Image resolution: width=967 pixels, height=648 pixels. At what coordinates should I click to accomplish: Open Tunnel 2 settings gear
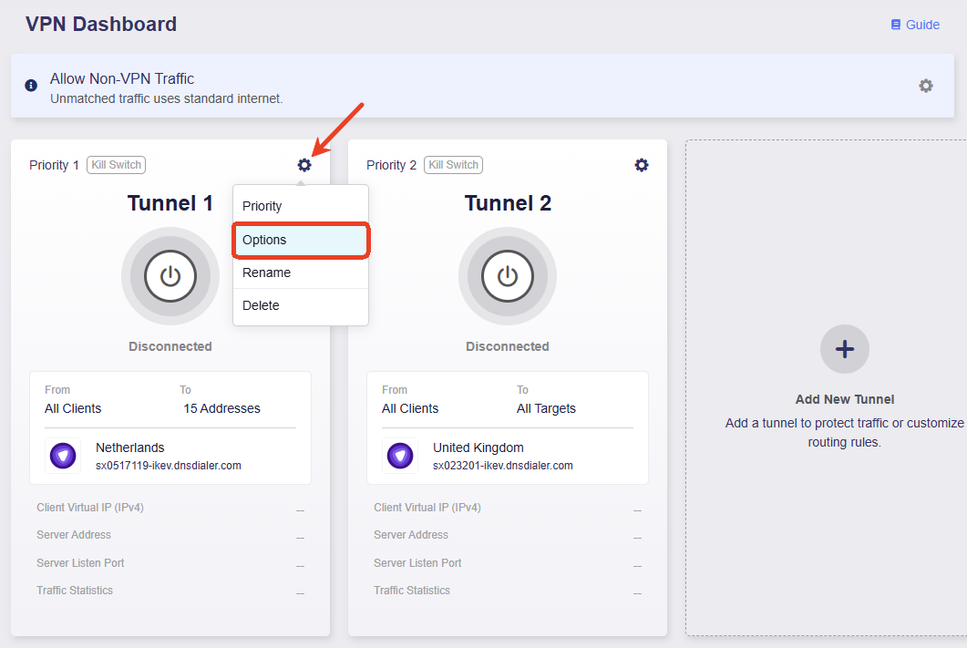click(x=642, y=165)
